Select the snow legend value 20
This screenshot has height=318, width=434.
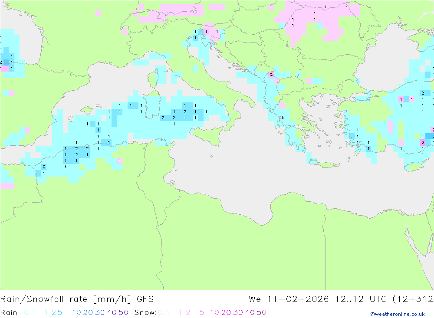pos(226,312)
